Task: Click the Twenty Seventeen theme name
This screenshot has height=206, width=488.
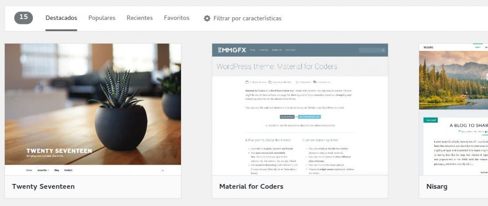Action: [x=43, y=187]
